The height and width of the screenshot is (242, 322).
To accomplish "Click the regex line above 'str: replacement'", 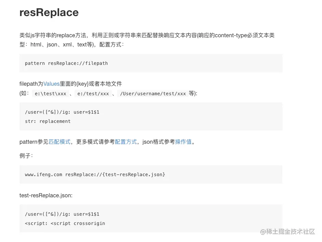I will click(x=62, y=112).
